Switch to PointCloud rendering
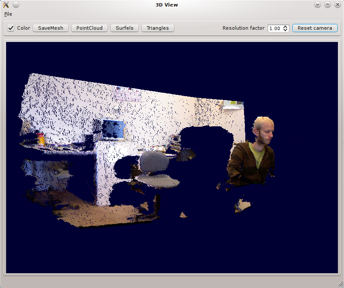The height and width of the screenshot is (288, 344). tap(89, 28)
